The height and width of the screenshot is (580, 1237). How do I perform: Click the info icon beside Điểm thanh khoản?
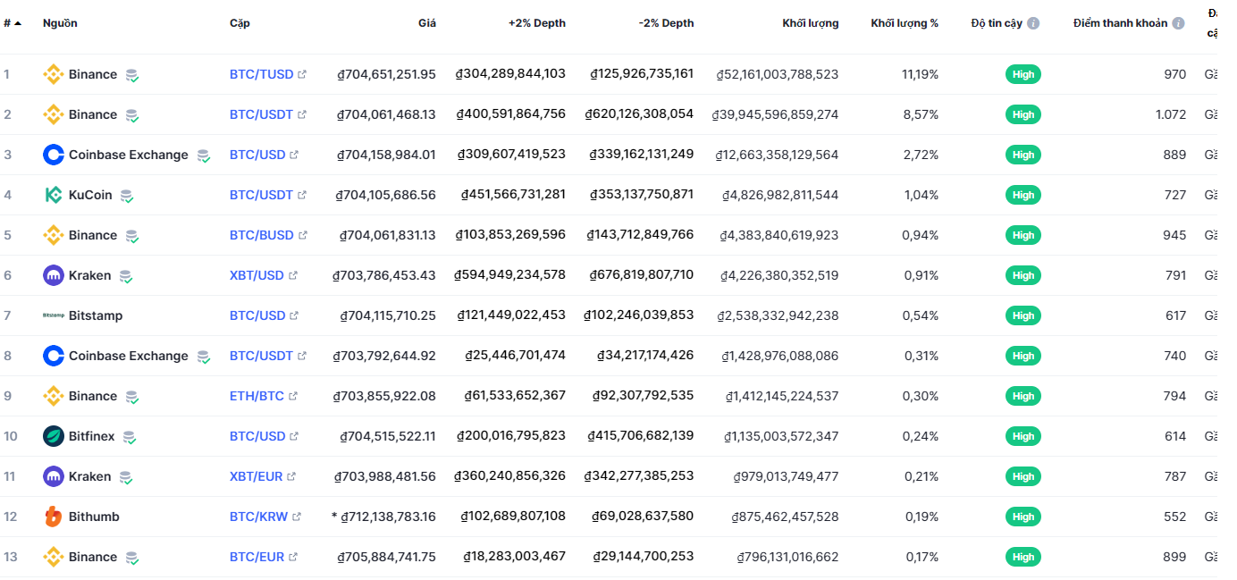(x=1178, y=23)
